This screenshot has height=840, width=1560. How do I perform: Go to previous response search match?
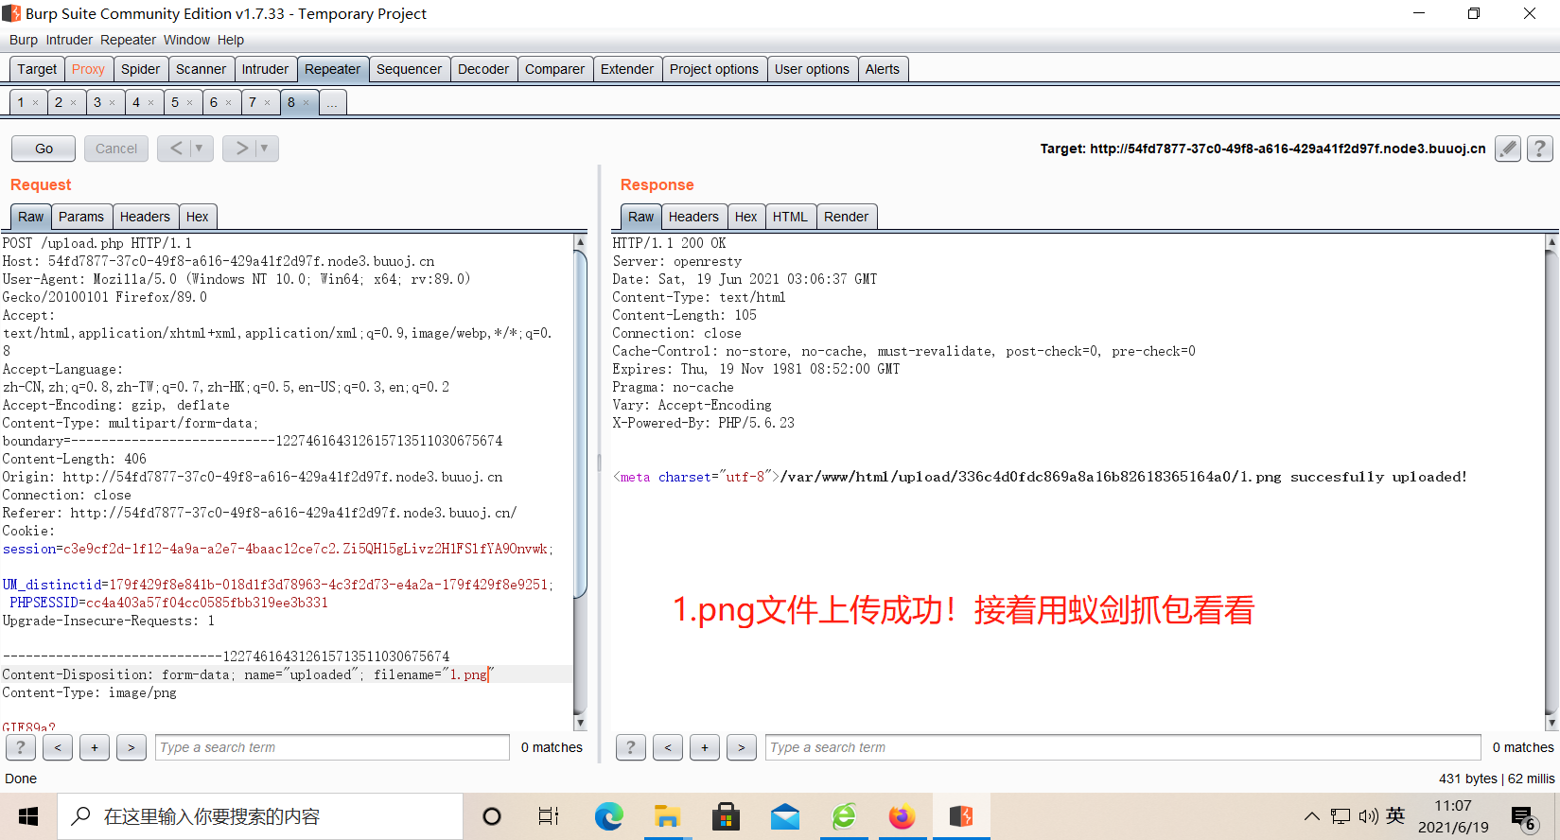pyautogui.click(x=668, y=747)
